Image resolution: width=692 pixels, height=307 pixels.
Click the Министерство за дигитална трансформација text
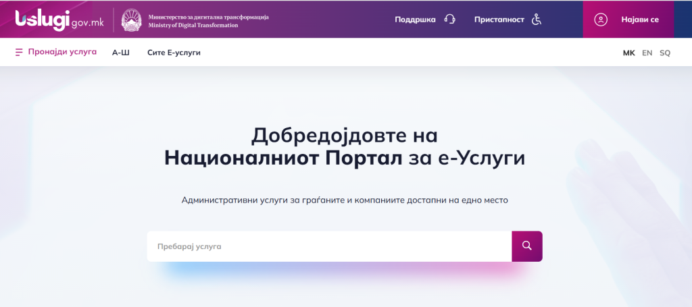(208, 17)
